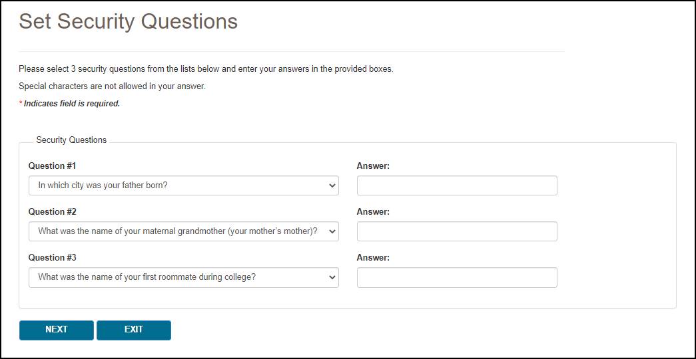696x359 pixels.
Task: Focus the Answer field for Question #3
Action: [457, 277]
